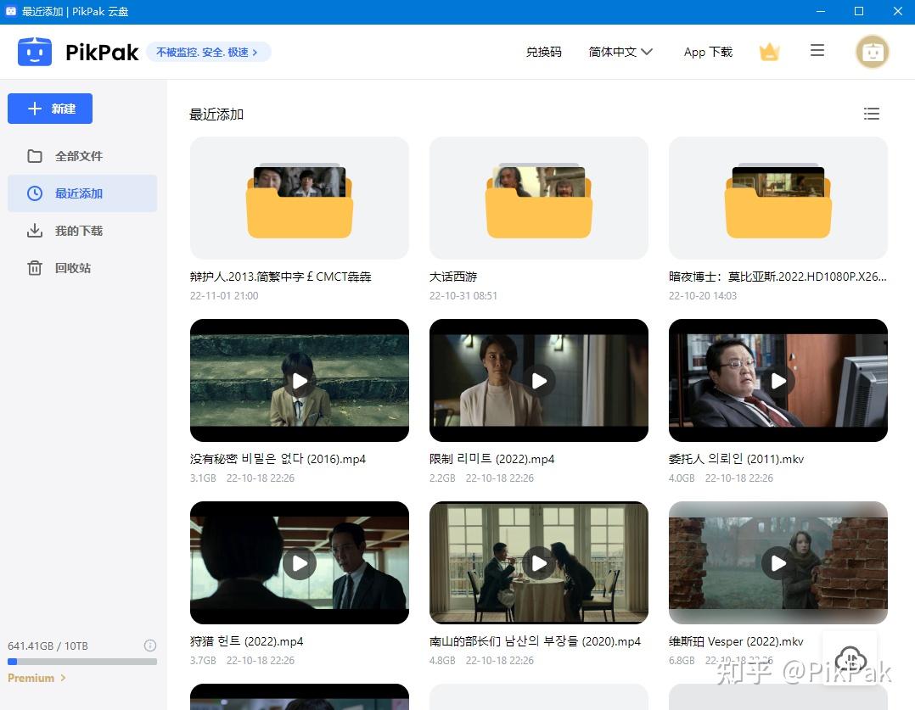Open the premium crown icon
This screenshot has height=710, width=915.
coord(769,51)
